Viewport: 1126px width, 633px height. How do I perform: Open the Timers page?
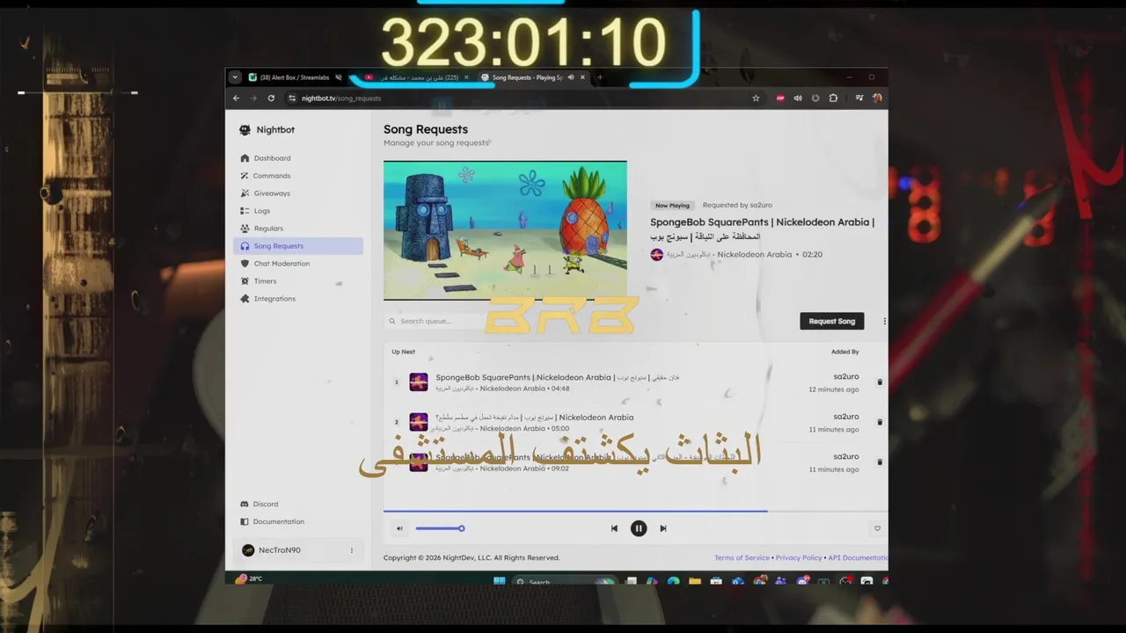pyautogui.click(x=298, y=281)
